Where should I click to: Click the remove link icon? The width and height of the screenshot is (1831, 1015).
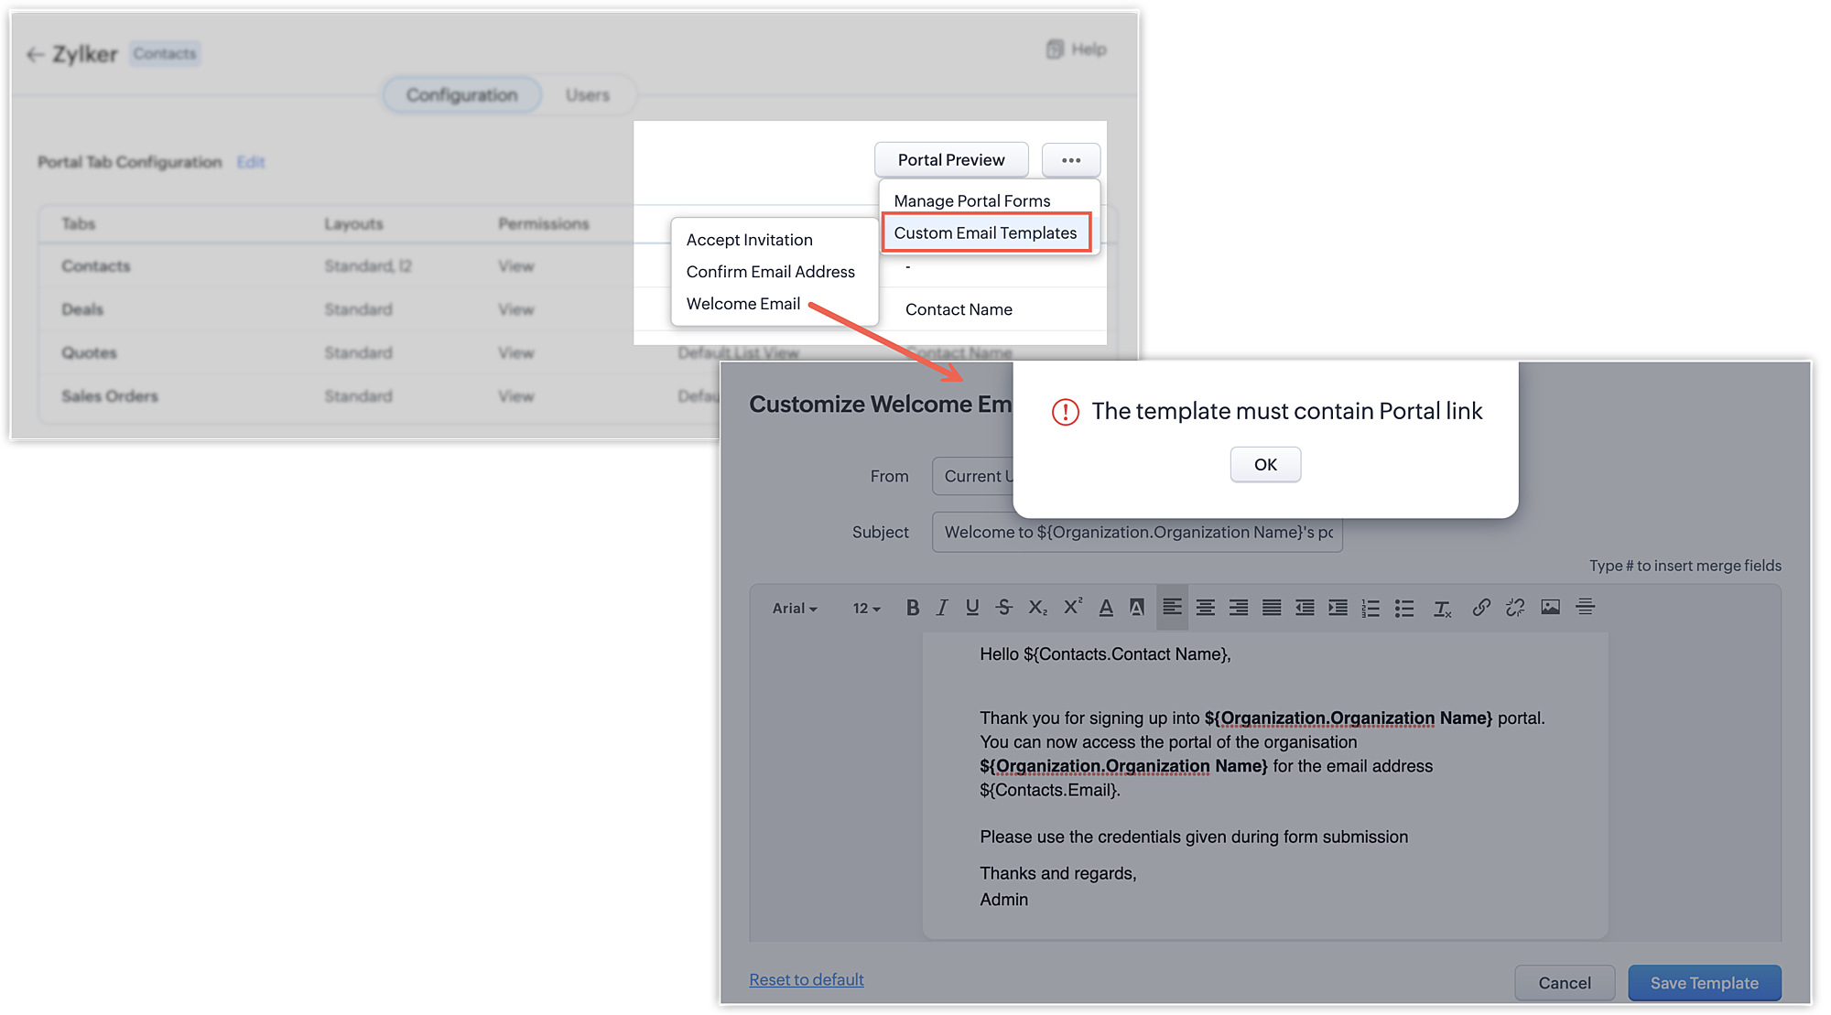click(x=1515, y=608)
